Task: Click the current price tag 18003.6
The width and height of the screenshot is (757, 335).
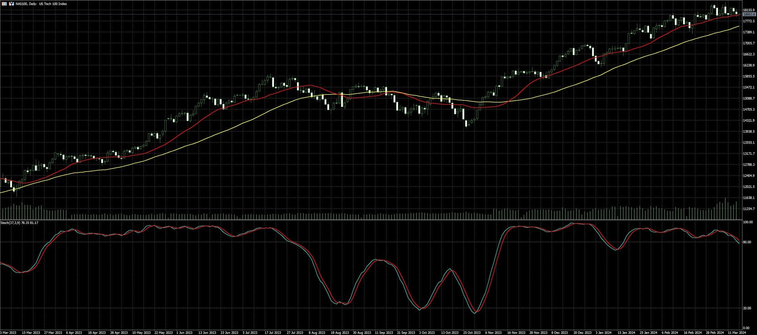Action: 749,14
